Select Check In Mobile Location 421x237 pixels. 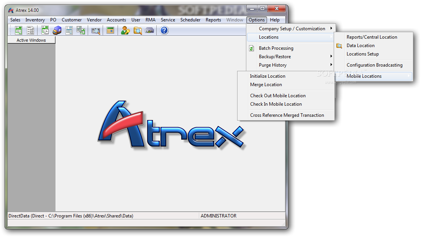tap(286, 104)
